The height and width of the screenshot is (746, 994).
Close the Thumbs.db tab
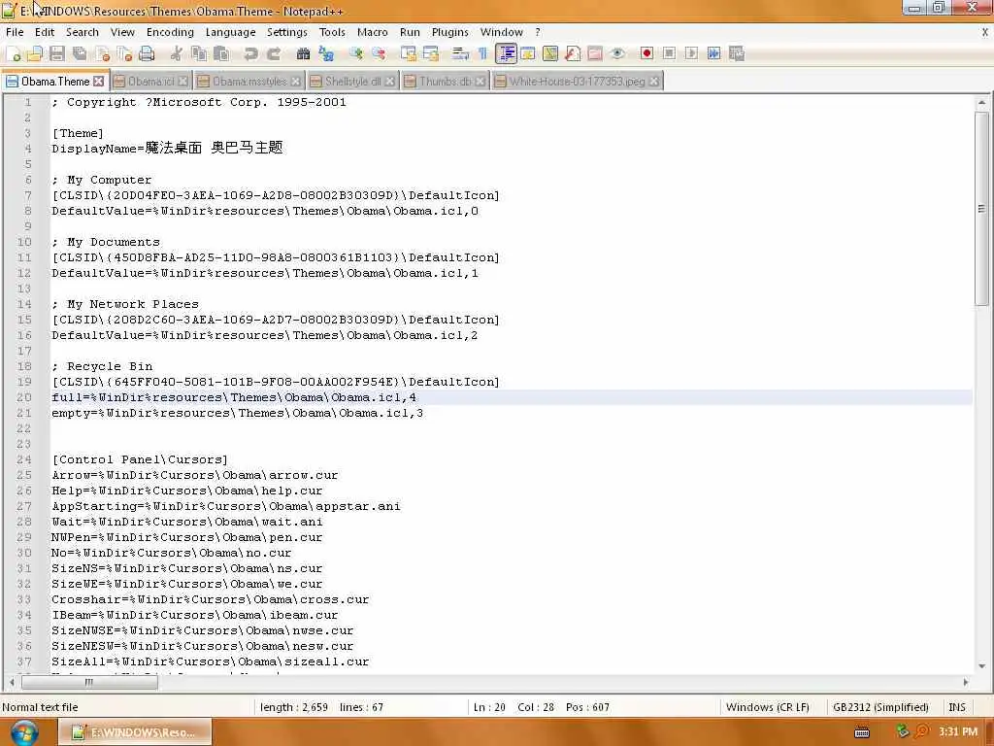(480, 82)
